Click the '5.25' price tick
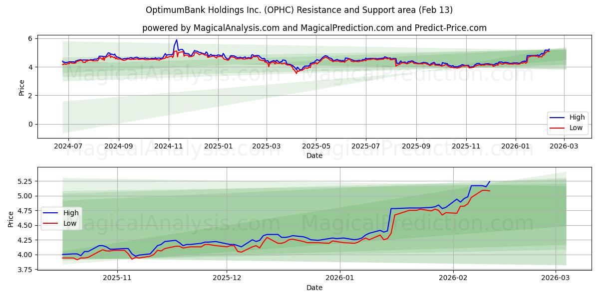The width and height of the screenshot is (599, 299). coord(25,181)
